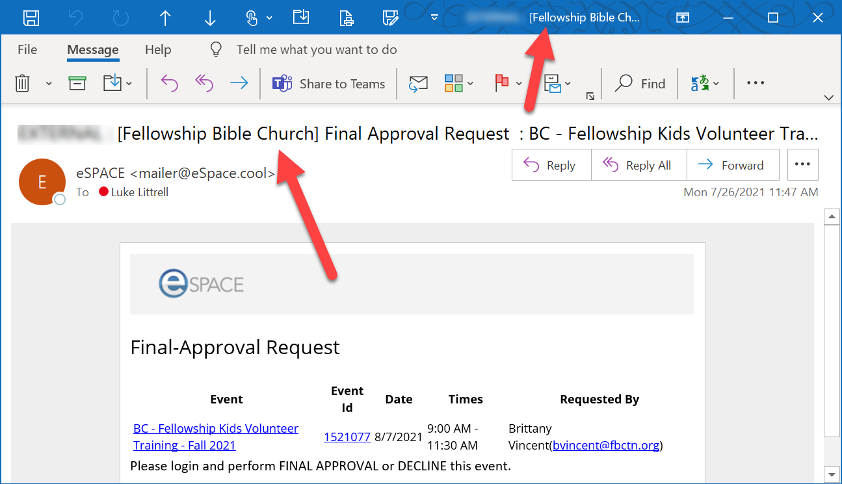Open the BC - Fellowship Kids Volunteer Training link
842x484 pixels.
tap(216, 437)
